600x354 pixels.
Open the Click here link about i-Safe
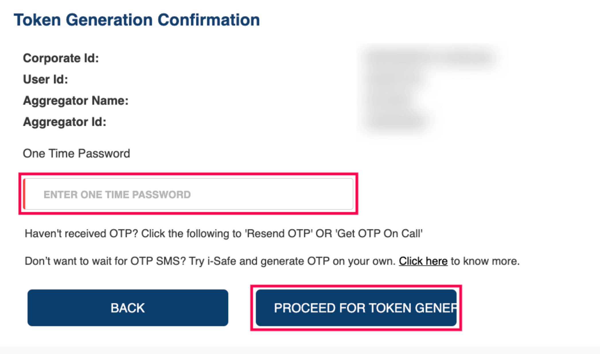point(423,261)
